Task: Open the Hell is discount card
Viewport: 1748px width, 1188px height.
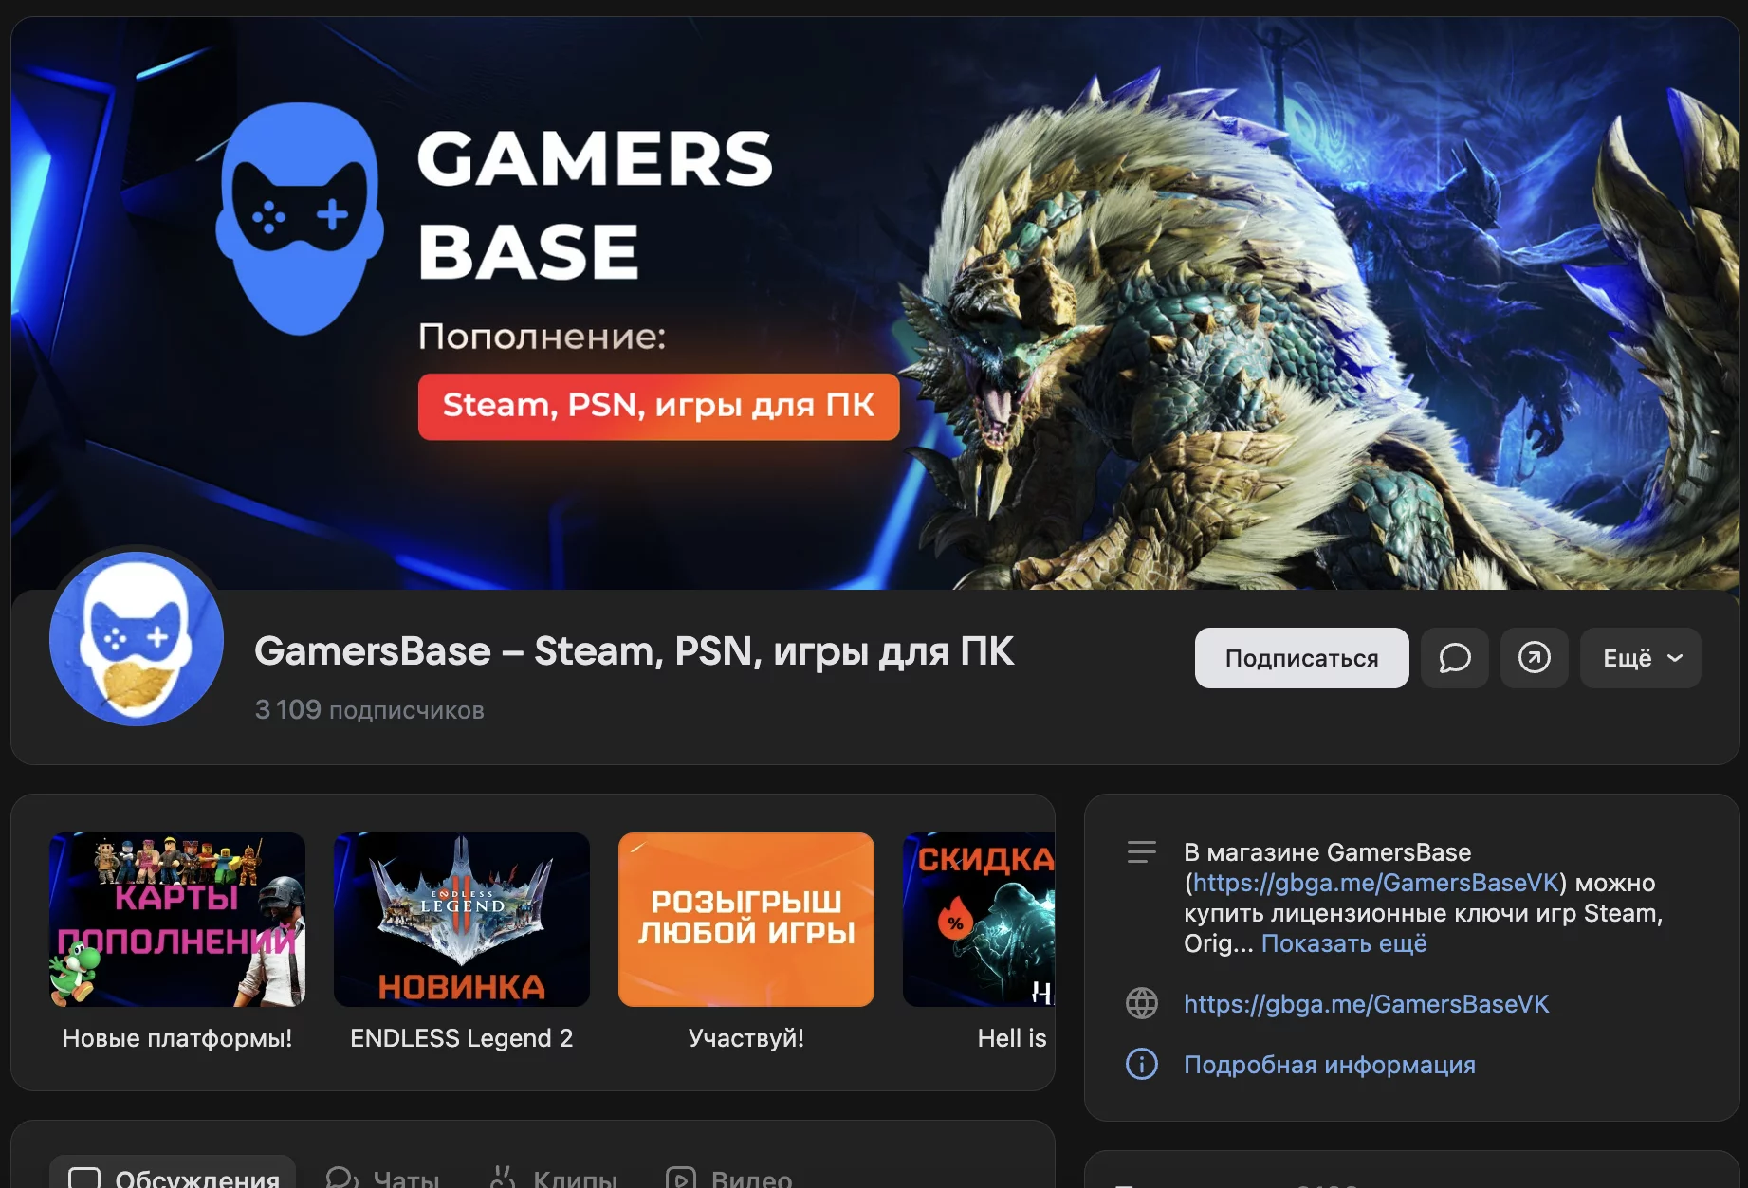Action: 979,941
